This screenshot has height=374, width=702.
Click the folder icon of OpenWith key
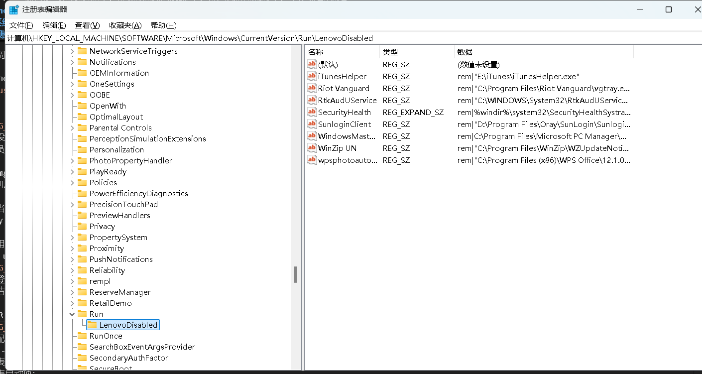coord(82,106)
